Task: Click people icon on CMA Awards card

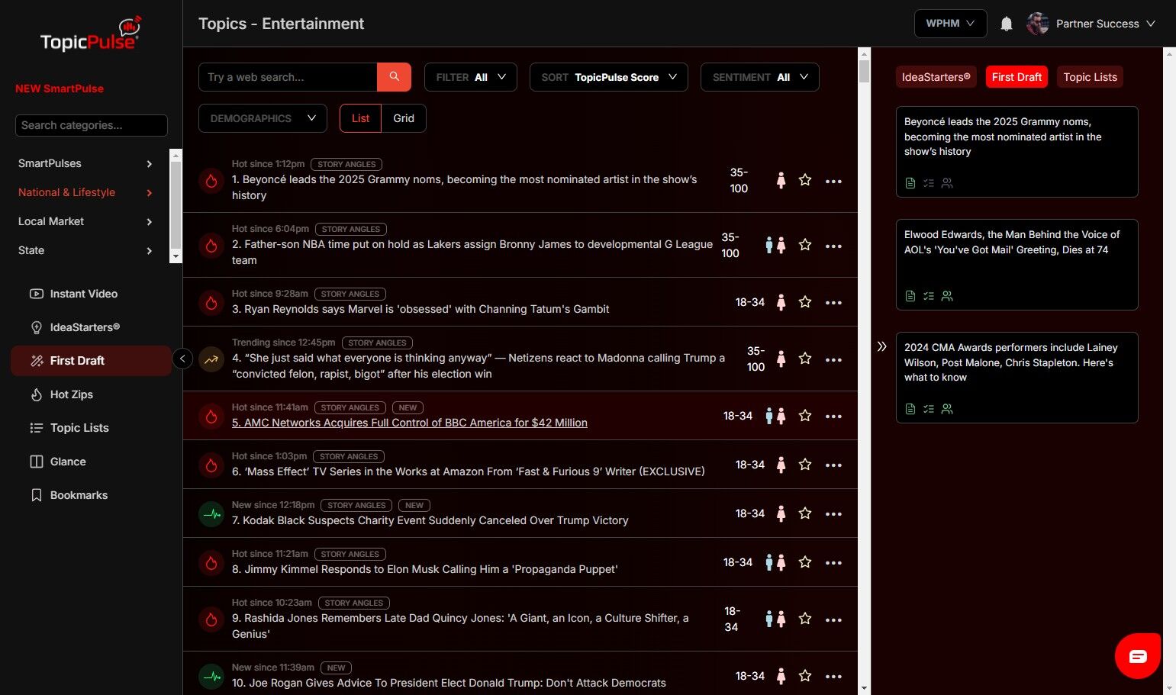Action: [947, 409]
